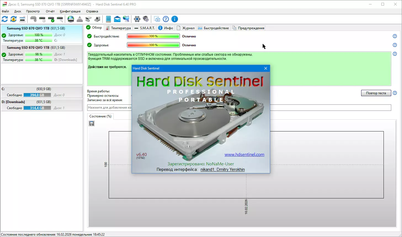402x237 pixels.
Task: Open configuration via the gear icon
Action: [x=137, y=19]
